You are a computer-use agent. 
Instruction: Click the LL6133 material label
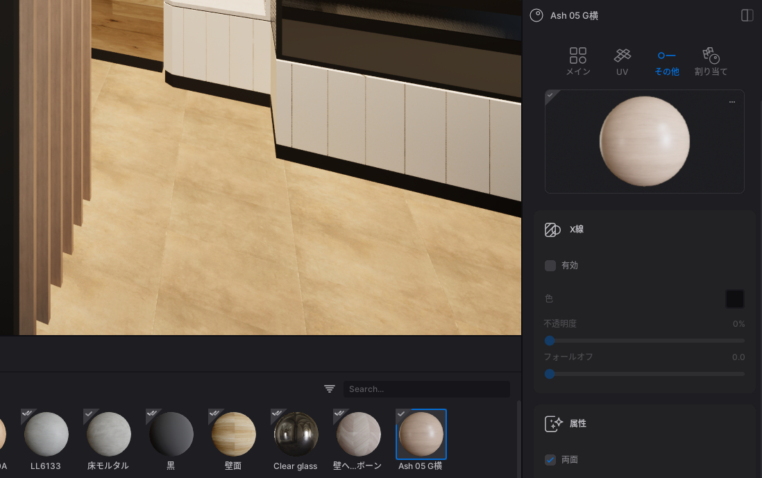point(46,466)
